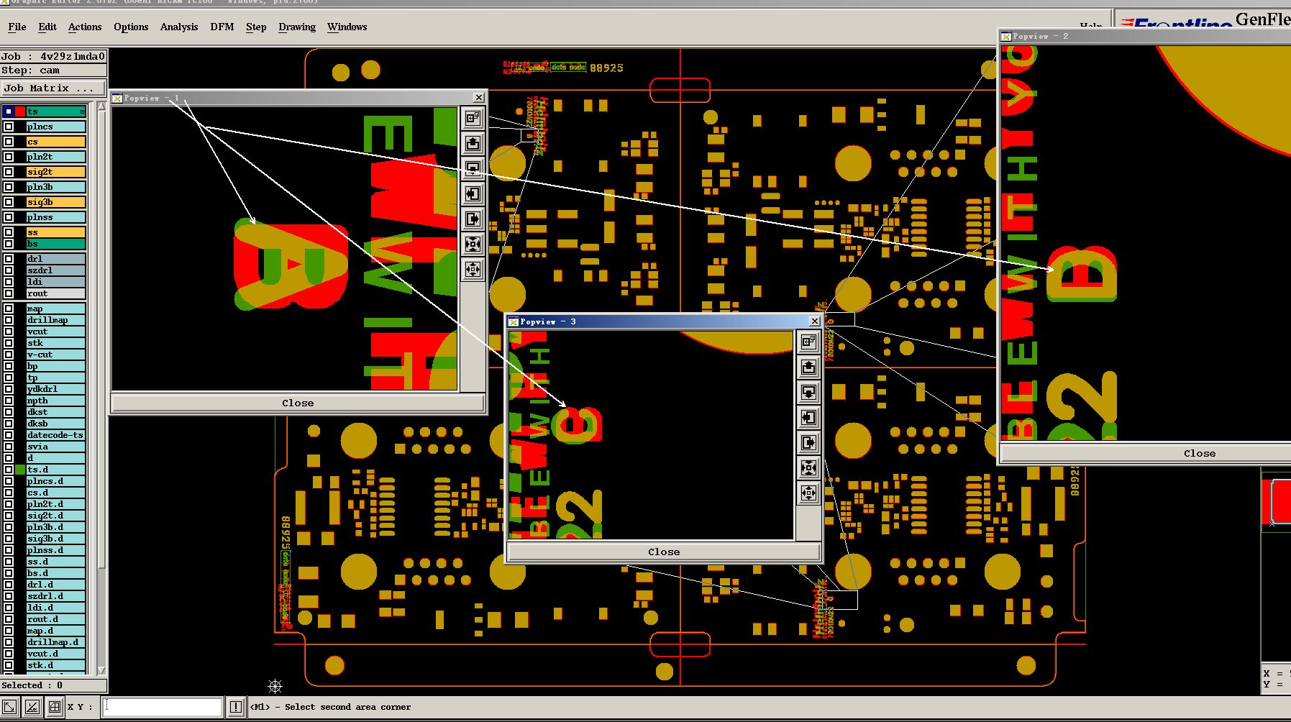
Task: Click the small grid marker on ts layer row
Action: pos(82,111)
